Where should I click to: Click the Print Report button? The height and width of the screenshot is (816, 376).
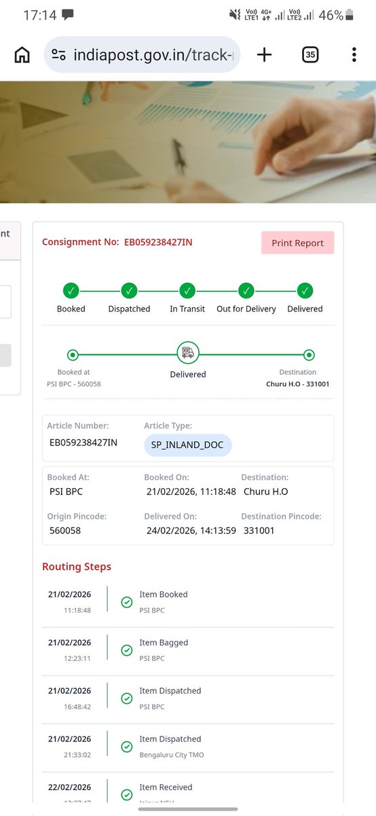(x=297, y=243)
